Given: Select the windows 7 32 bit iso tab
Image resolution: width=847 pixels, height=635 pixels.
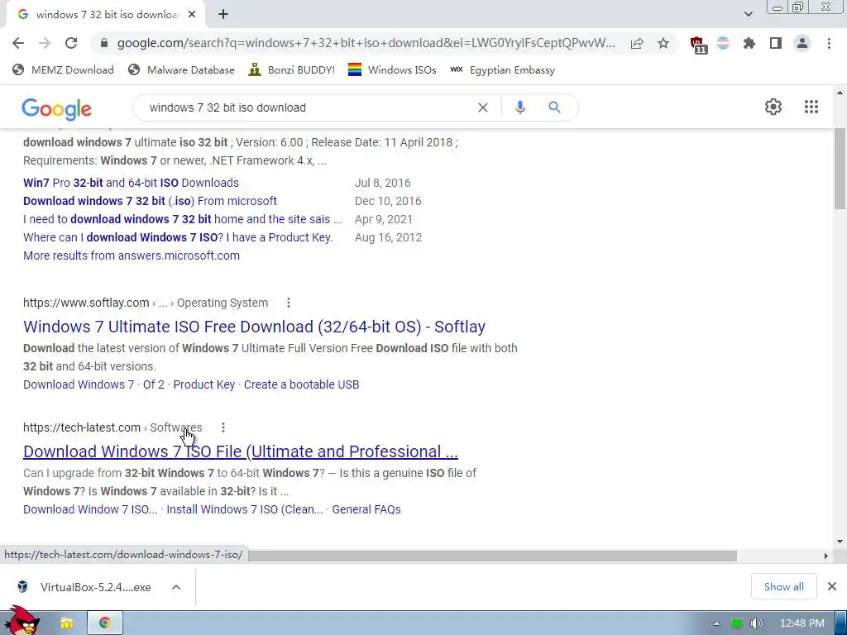Looking at the screenshot, I should (x=107, y=15).
